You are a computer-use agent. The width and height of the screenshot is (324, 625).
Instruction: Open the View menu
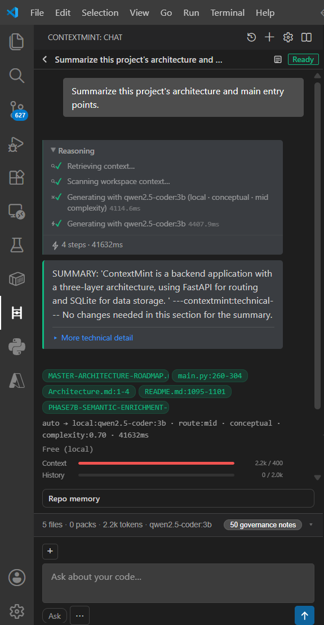[139, 13]
